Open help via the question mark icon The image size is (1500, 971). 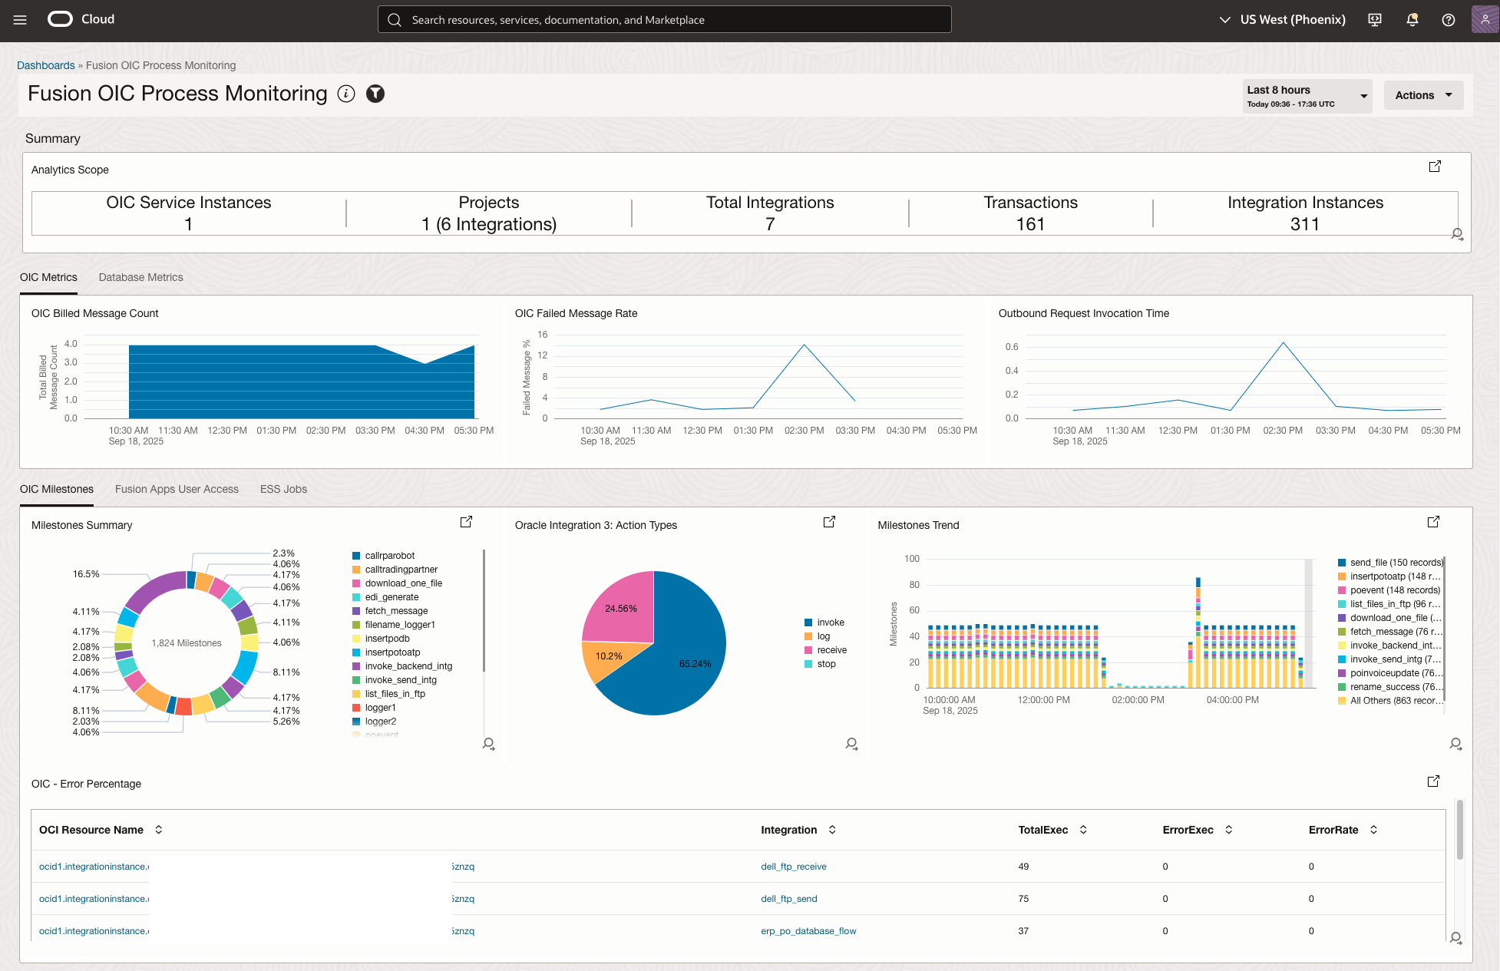click(1448, 19)
